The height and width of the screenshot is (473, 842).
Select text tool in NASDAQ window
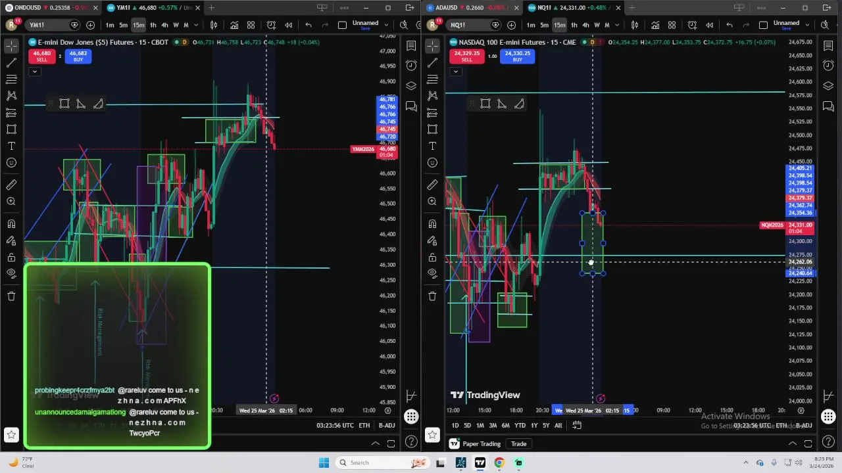432,146
